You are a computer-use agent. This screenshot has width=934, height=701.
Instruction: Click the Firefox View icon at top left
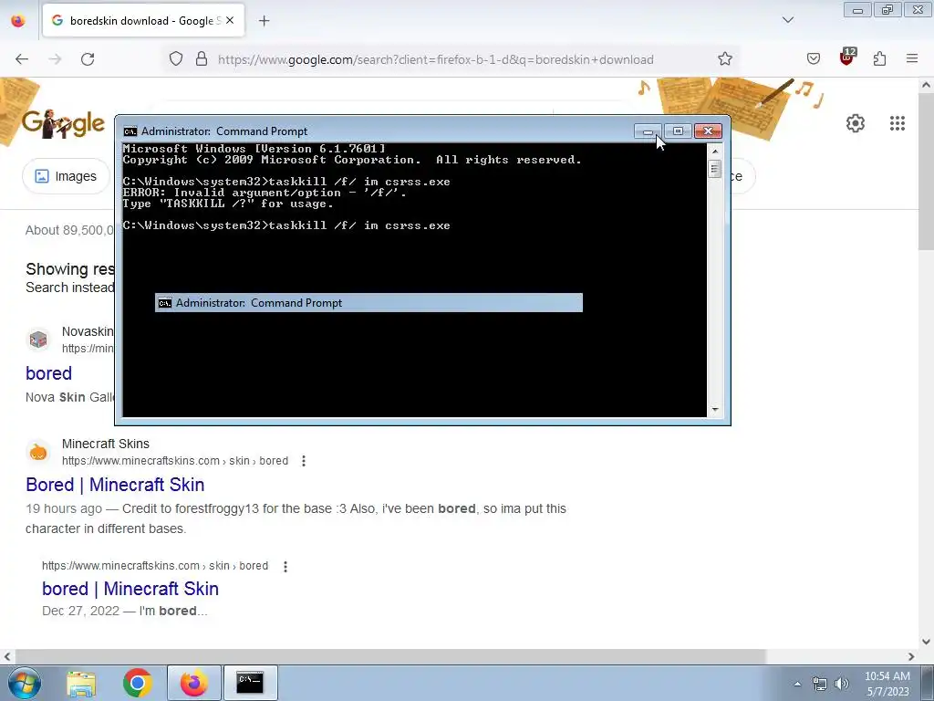[18, 21]
